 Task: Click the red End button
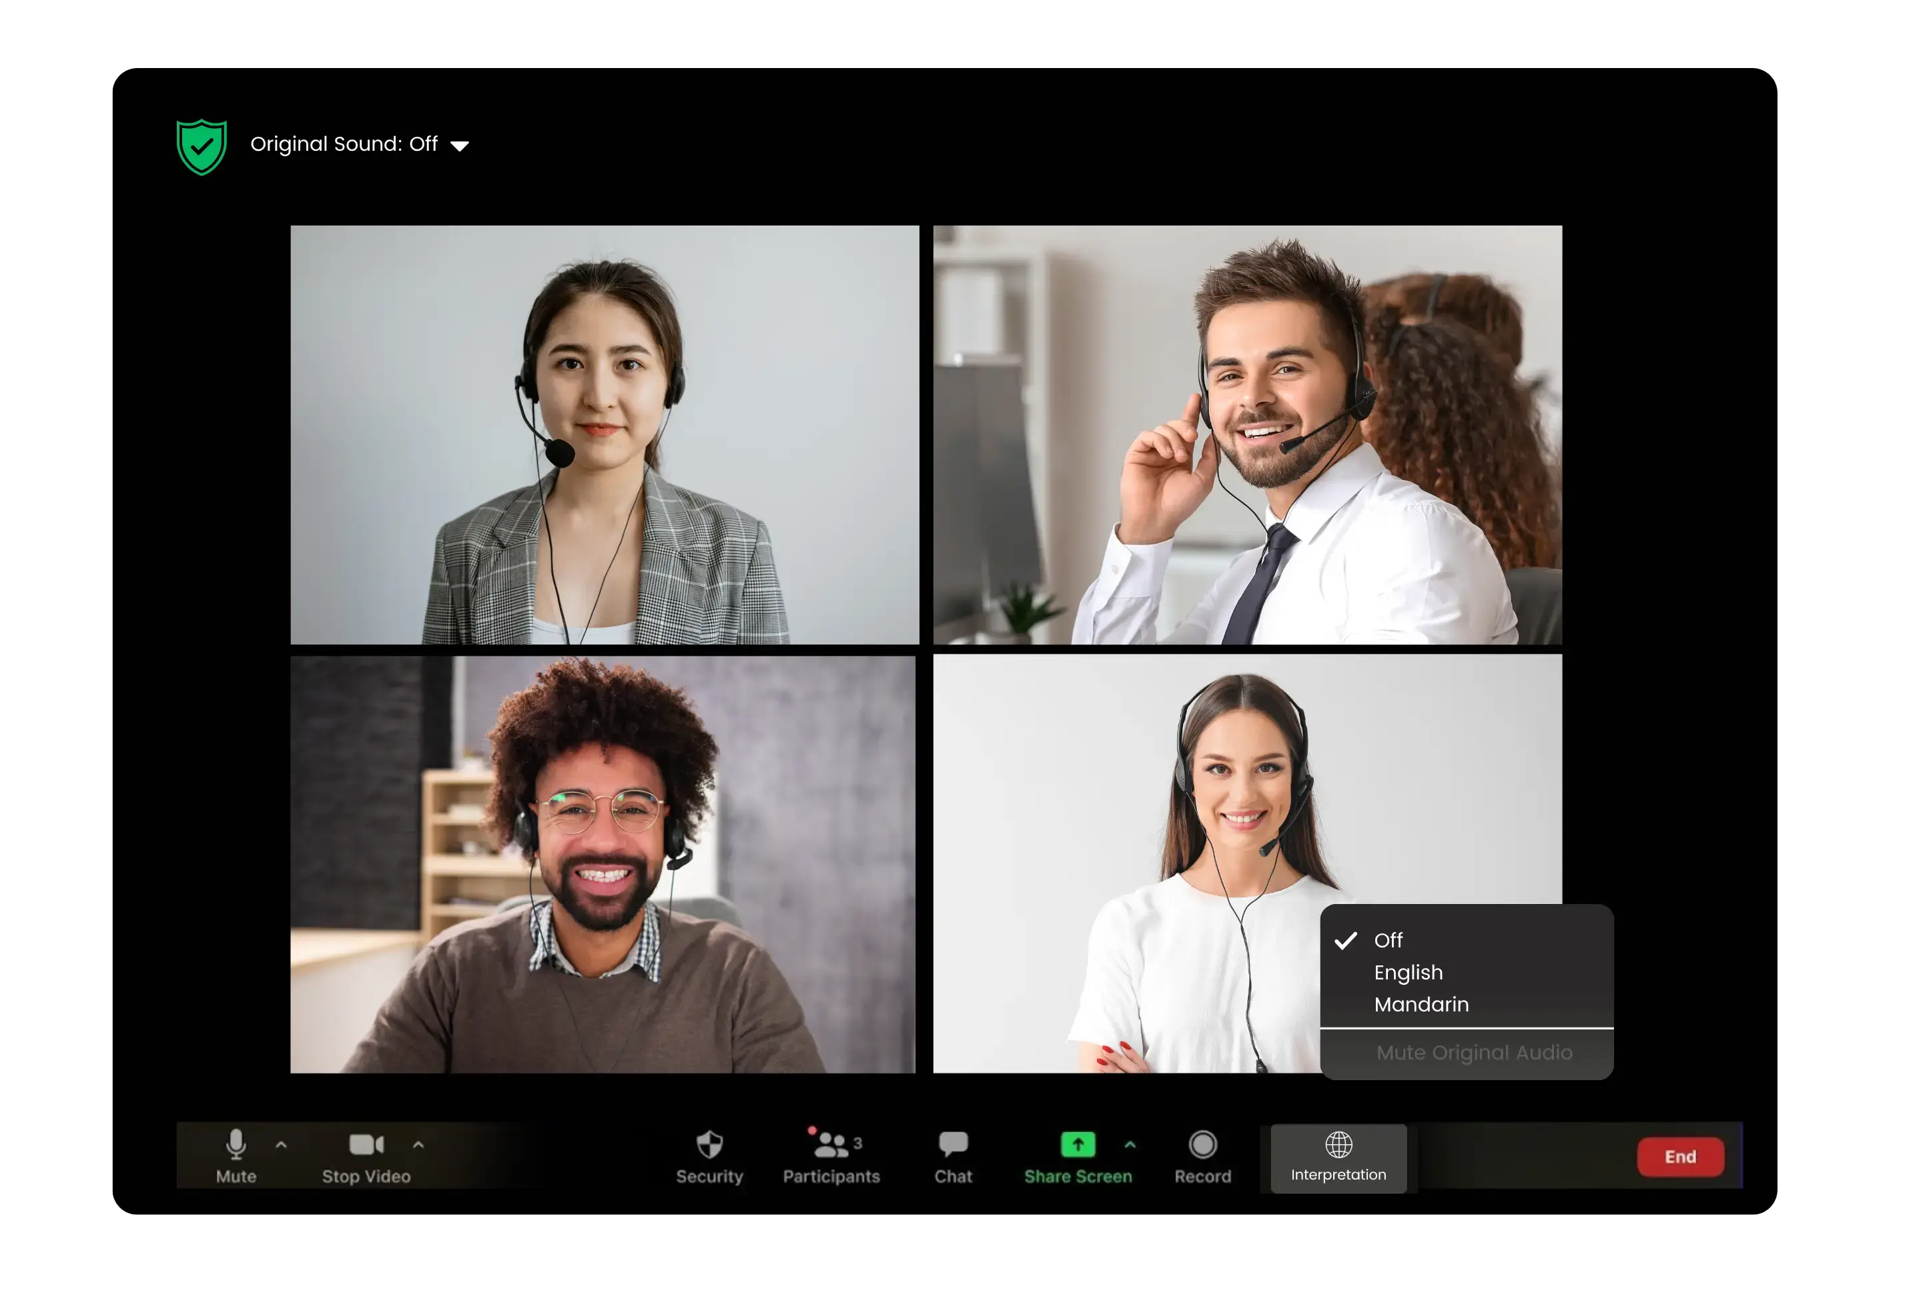1680,1156
